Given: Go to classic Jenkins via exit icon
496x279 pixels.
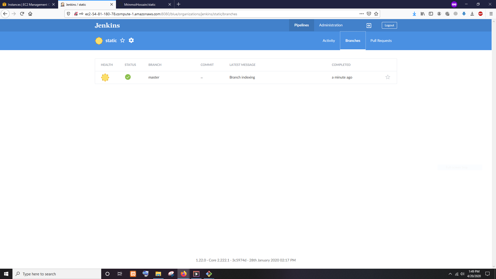Looking at the screenshot, I should point(369,25).
